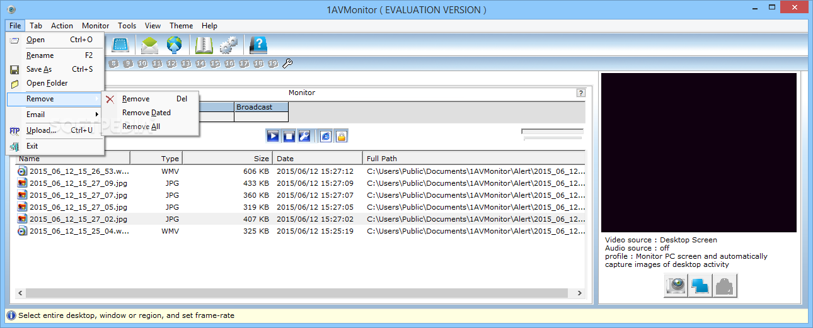Switch to the Broadcast tab
The height and width of the screenshot is (328, 813).
pyautogui.click(x=261, y=107)
